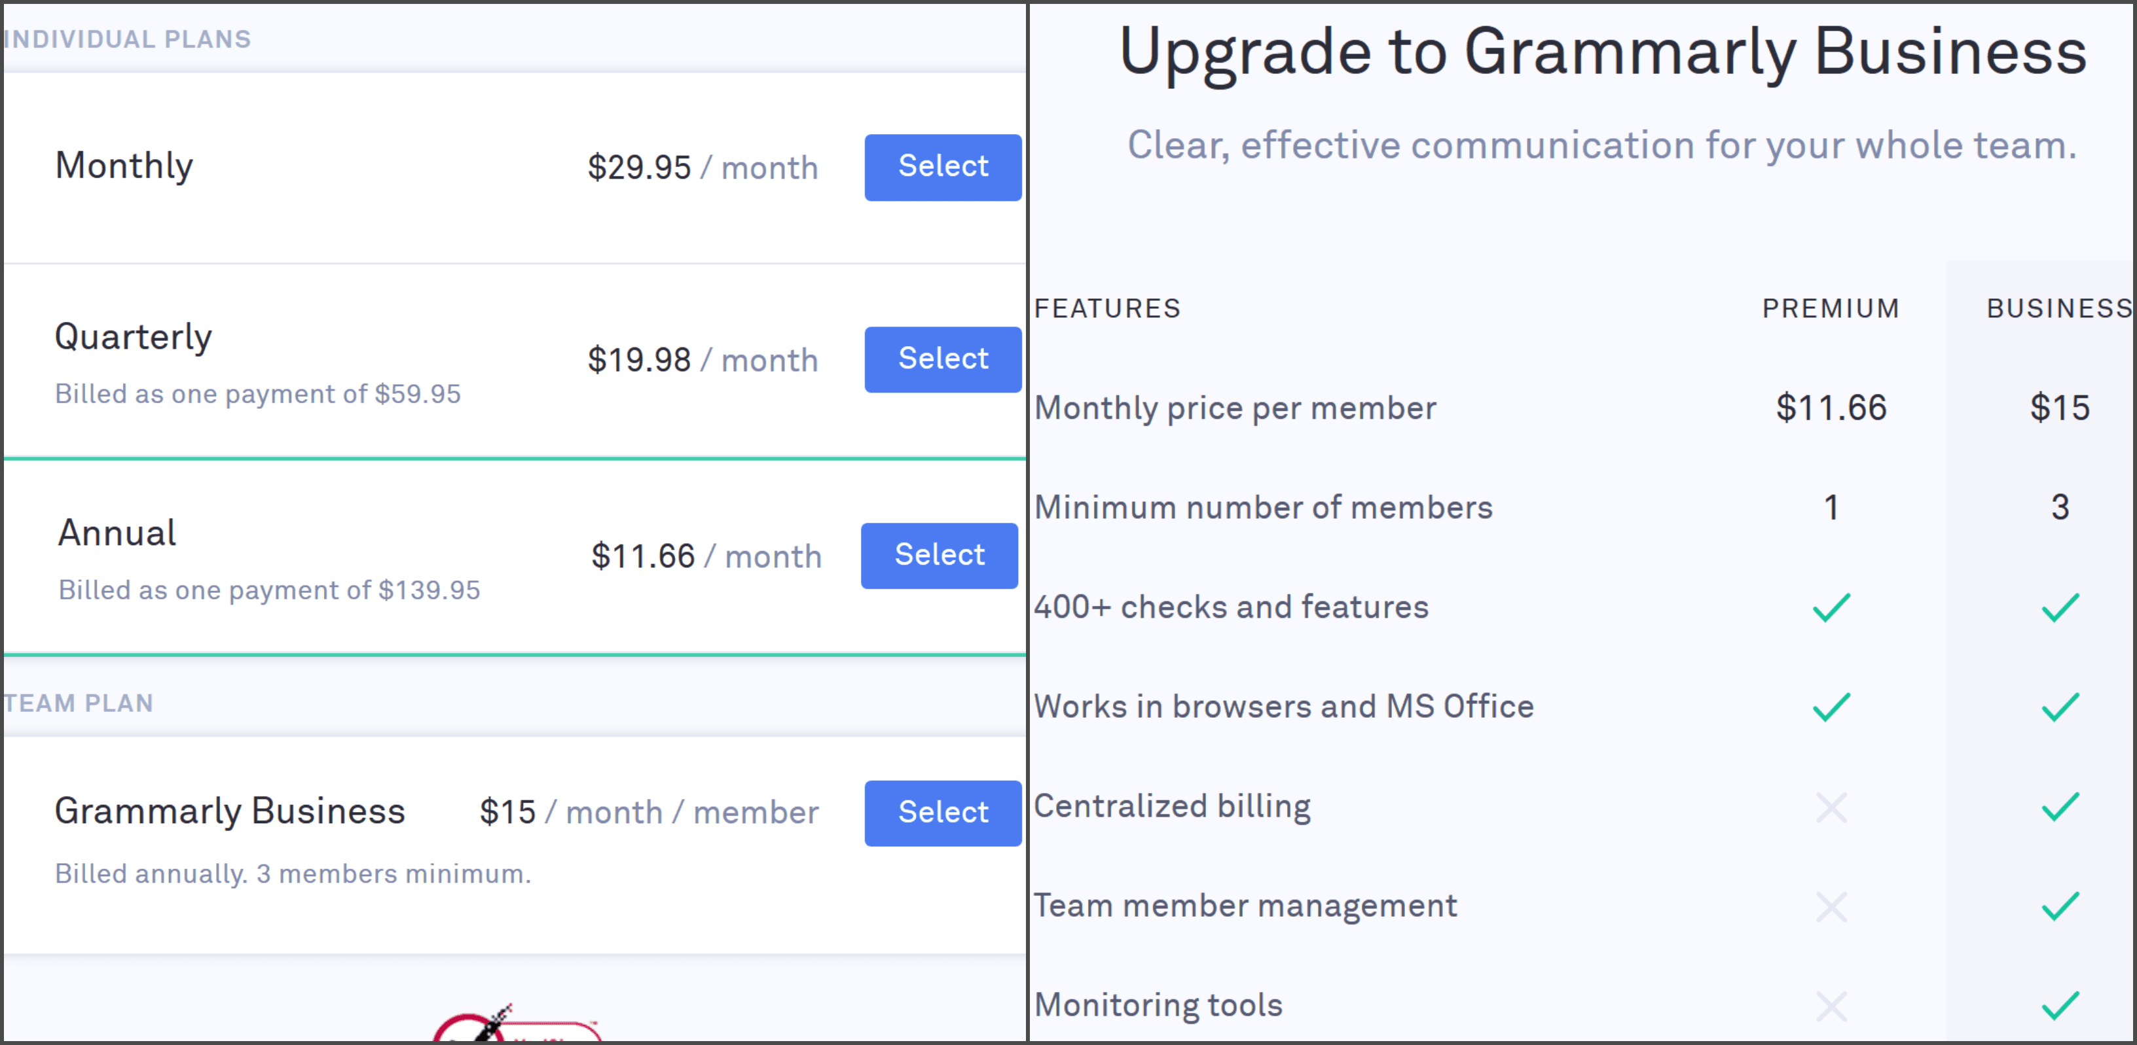Click the Upgrade to Grammarly Business heading
2137x1045 pixels.
pos(1602,52)
